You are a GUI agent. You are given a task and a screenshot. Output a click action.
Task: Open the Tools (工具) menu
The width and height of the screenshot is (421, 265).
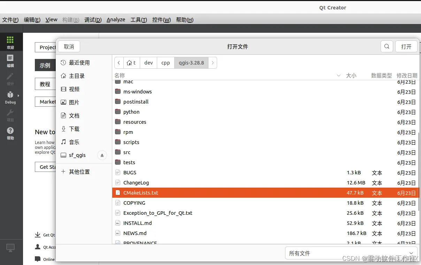click(x=139, y=20)
